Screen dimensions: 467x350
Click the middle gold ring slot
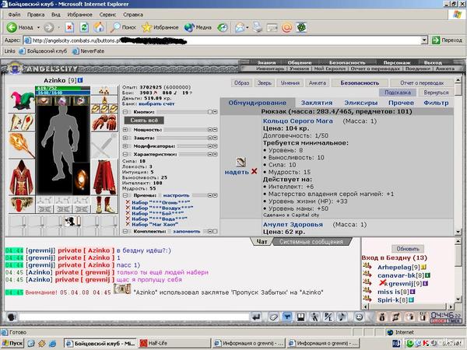104,109
